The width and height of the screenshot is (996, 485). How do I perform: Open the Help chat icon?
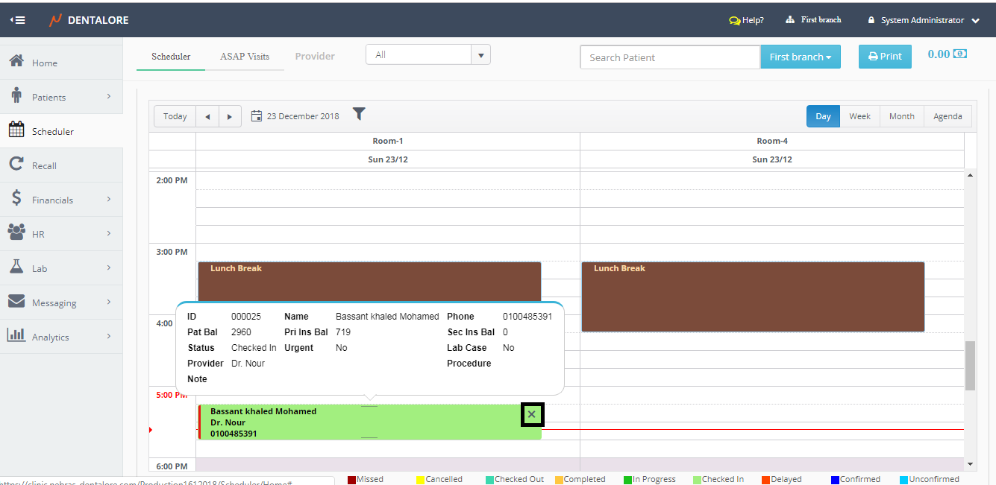735,21
